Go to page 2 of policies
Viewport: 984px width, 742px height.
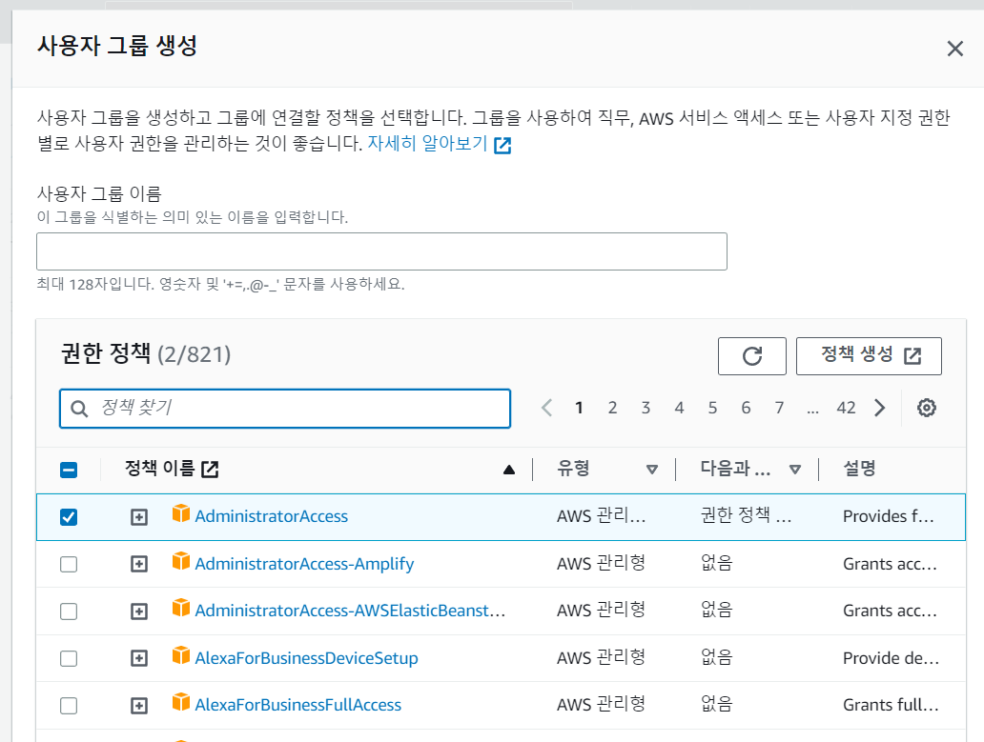(612, 408)
